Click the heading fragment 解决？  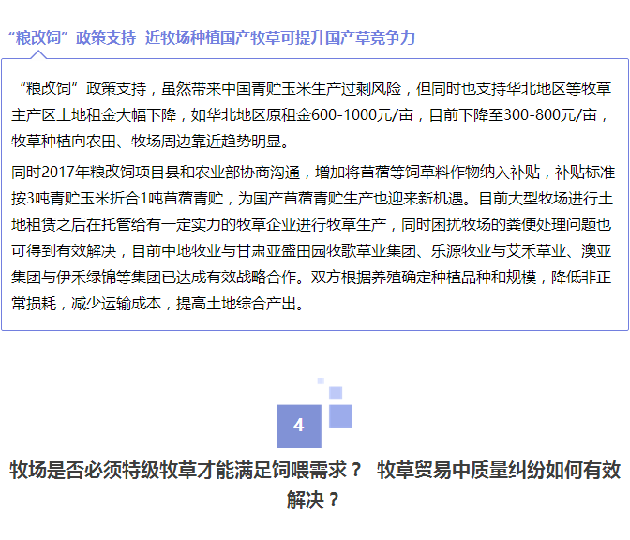[x=313, y=500]
